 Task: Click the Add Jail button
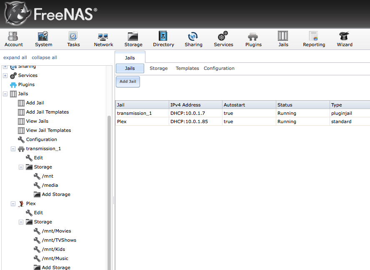127,82
